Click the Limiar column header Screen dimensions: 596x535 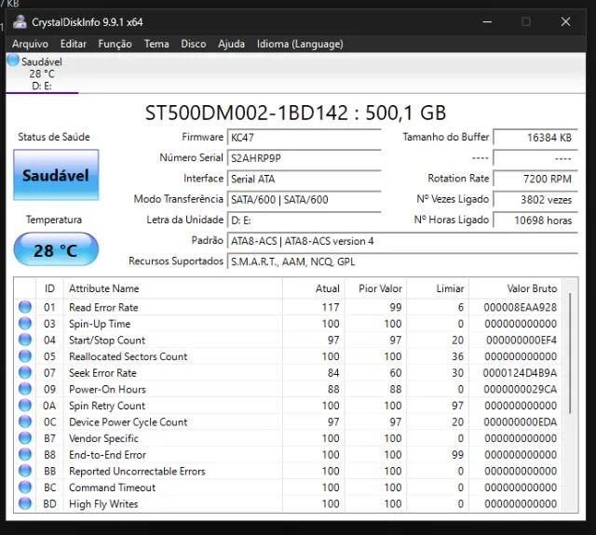point(438,288)
